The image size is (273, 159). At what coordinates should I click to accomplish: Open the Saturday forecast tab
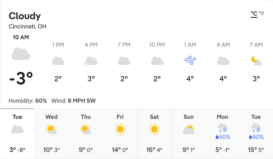point(154,134)
